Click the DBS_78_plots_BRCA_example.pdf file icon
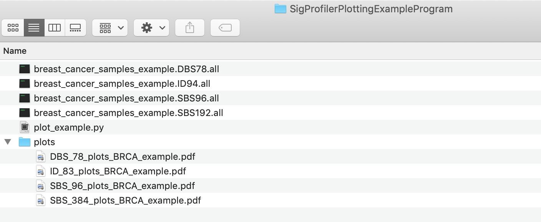Image resolution: width=541 pixels, height=222 pixels. [x=41, y=157]
